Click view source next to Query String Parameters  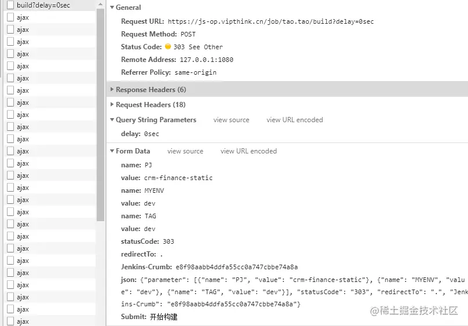[231, 120]
